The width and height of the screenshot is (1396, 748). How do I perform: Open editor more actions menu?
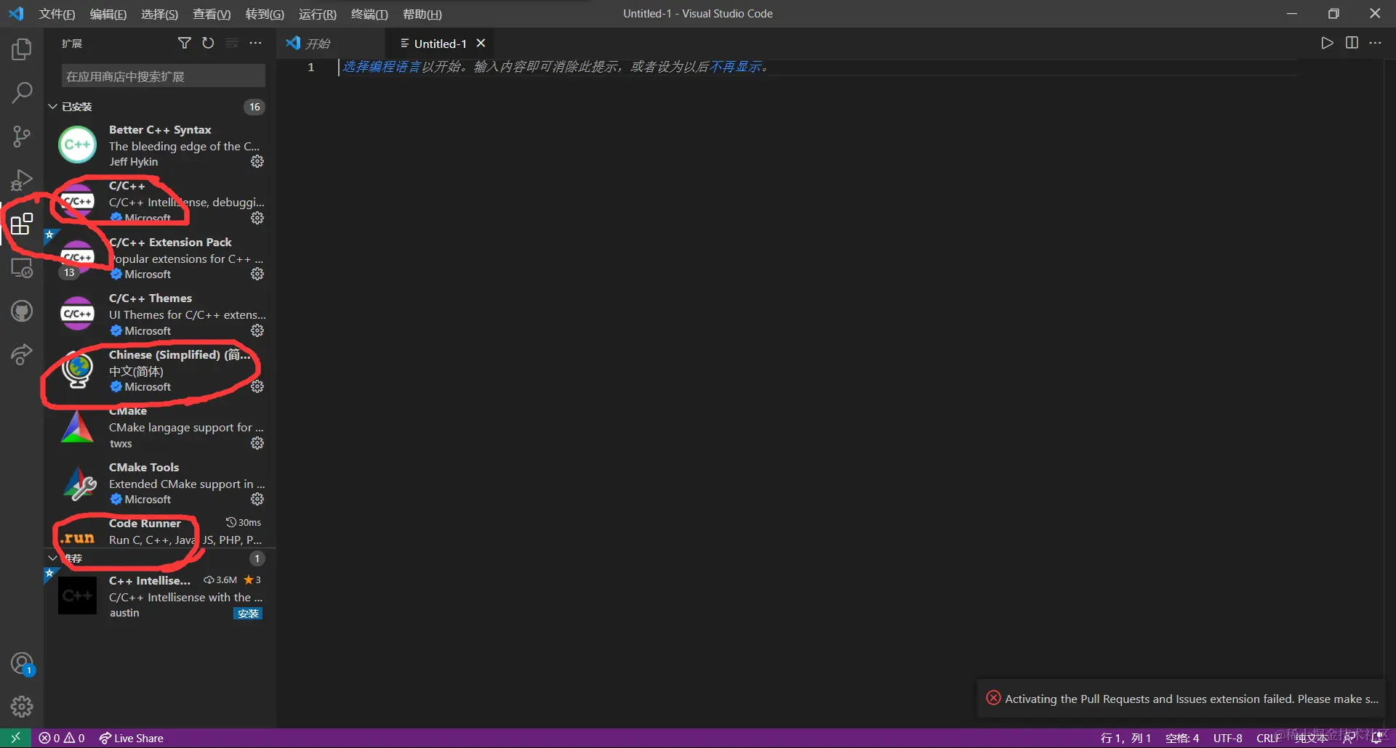click(x=1375, y=43)
